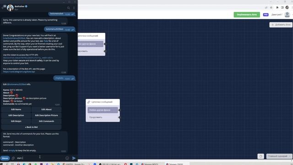Click the Edit Description Picture button
293x165 pixels.
tap(46, 115)
